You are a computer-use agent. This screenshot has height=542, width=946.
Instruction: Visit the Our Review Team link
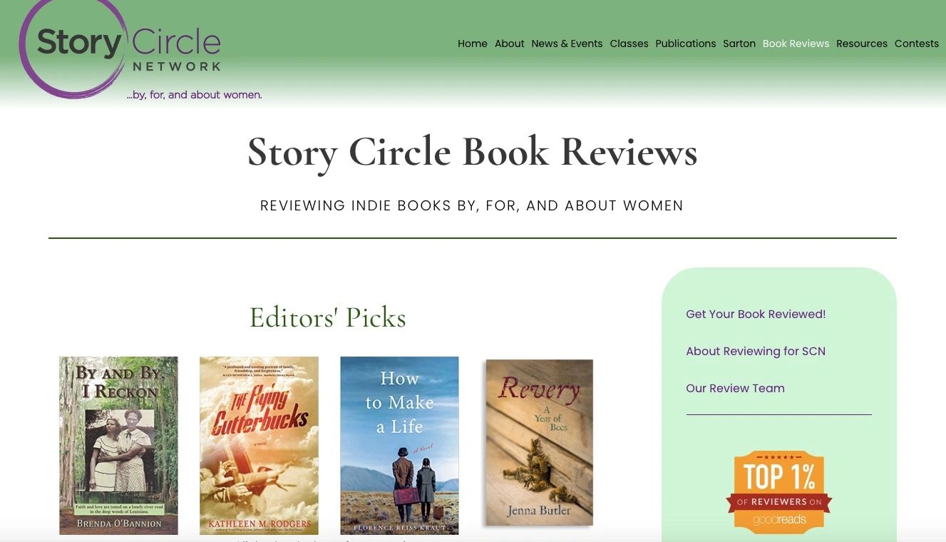tap(735, 388)
